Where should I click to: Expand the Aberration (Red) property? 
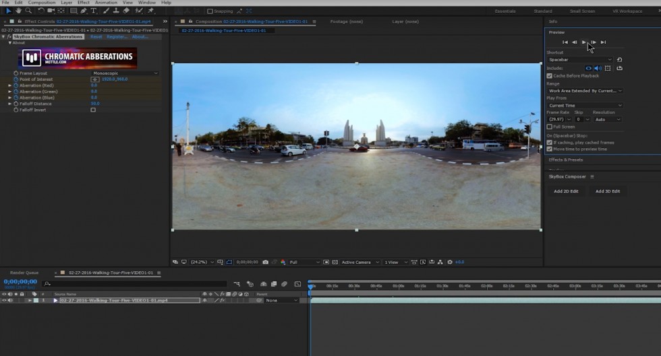coord(10,85)
